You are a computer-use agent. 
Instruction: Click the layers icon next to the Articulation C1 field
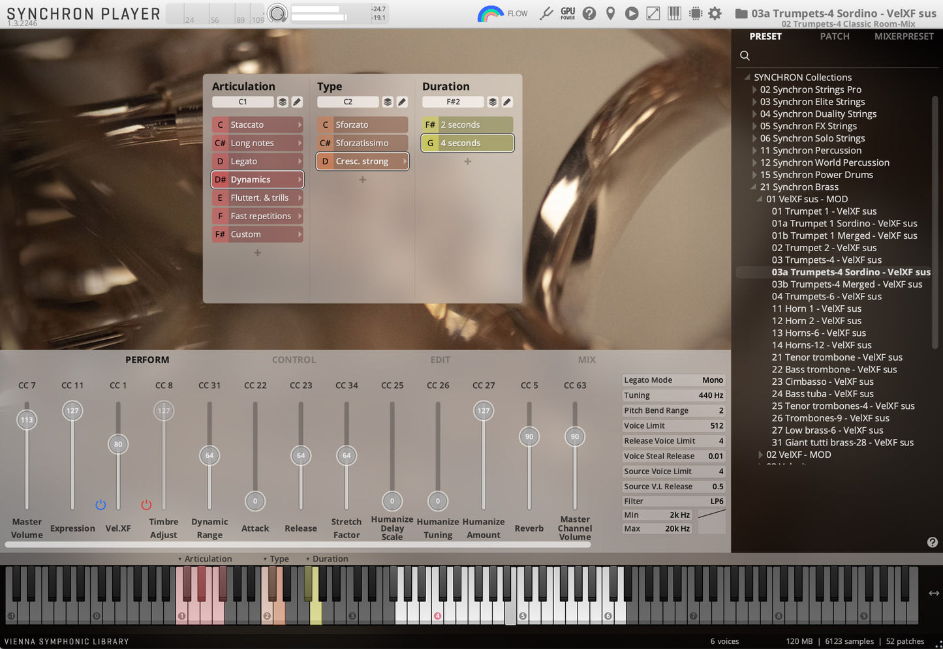[x=283, y=102]
